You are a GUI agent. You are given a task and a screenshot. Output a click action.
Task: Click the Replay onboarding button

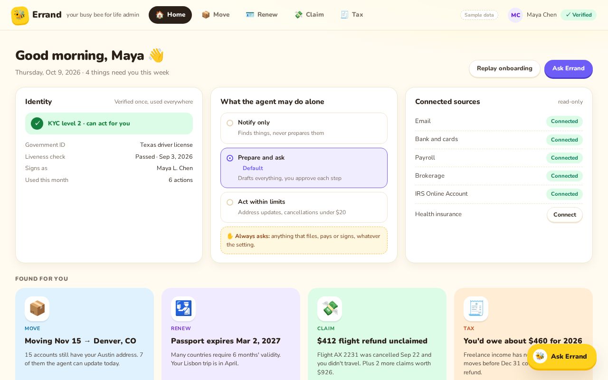504,68
